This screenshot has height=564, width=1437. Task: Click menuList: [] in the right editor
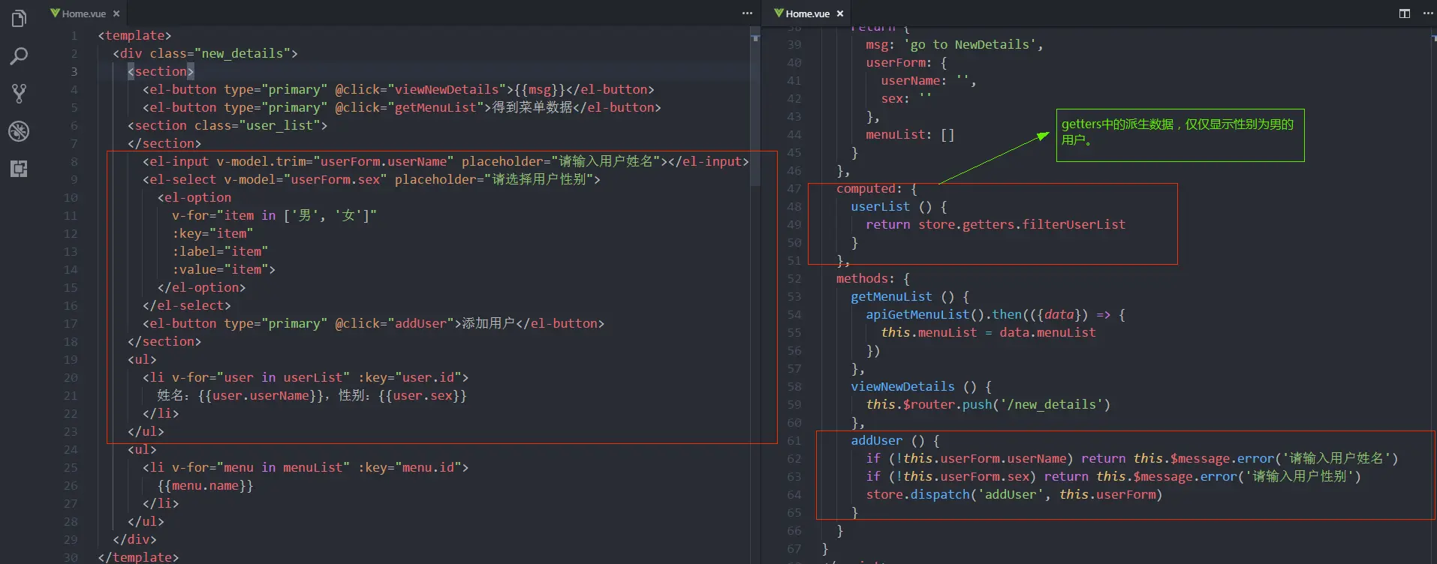click(x=910, y=134)
